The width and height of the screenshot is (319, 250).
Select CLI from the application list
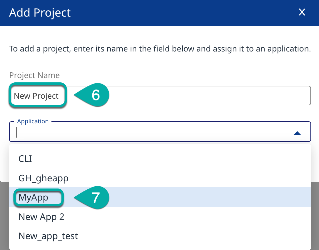point(25,159)
